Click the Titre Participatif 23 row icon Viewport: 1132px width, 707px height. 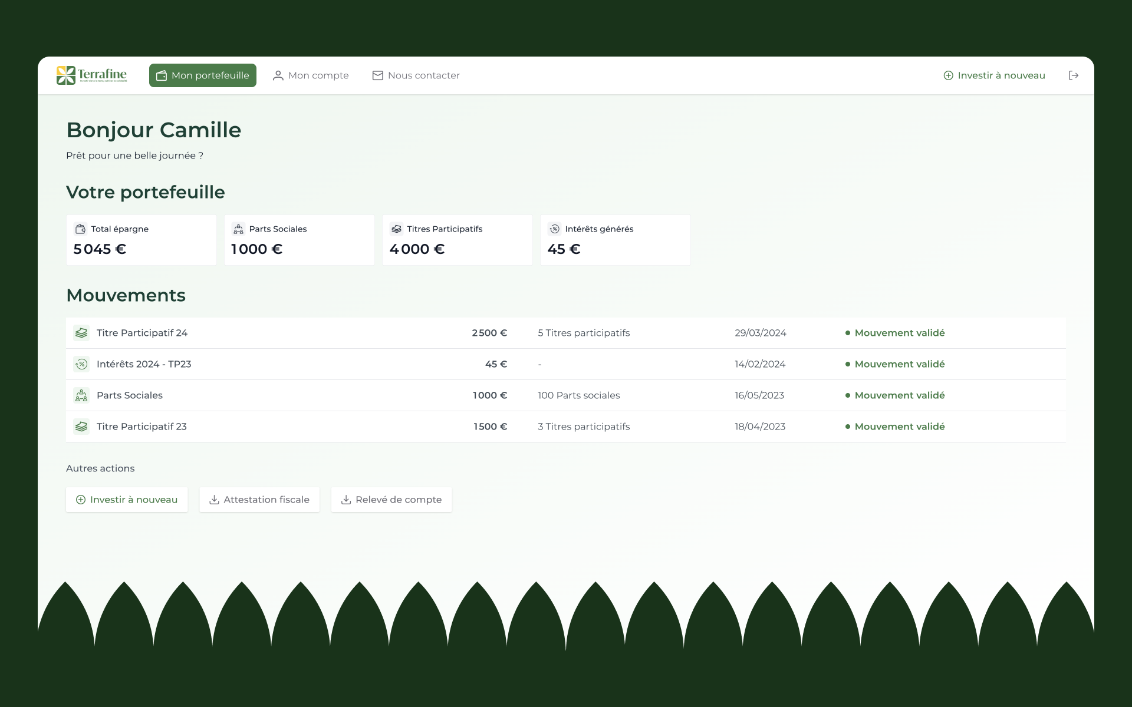point(81,427)
